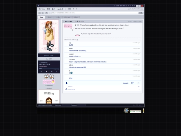181x136 pixels.
Task: Open the 検索 menu
Action: pyautogui.click(x=48, y=9)
